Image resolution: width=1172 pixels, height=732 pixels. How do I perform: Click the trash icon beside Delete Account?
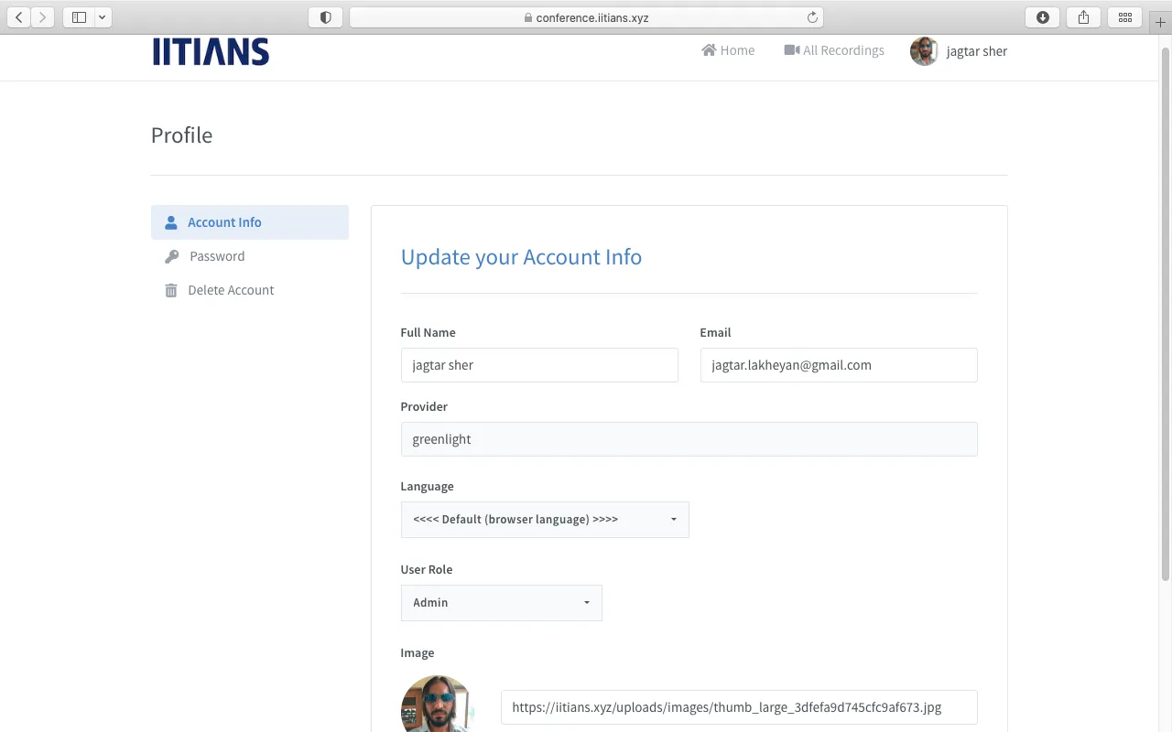(170, 290)
